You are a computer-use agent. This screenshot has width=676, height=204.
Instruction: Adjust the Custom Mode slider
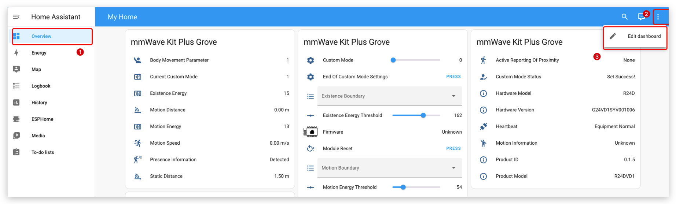[x=416, y=60]
